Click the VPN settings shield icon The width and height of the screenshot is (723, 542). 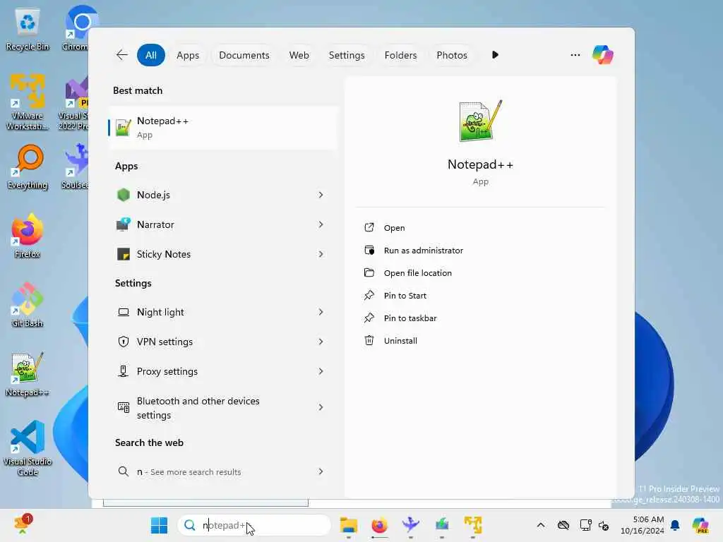[123, 342]
